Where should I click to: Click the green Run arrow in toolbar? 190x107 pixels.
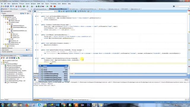click(47, 6)
